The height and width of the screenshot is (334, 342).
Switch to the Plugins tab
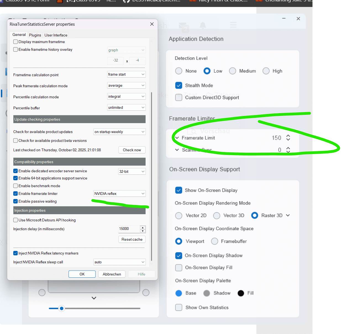35,35
